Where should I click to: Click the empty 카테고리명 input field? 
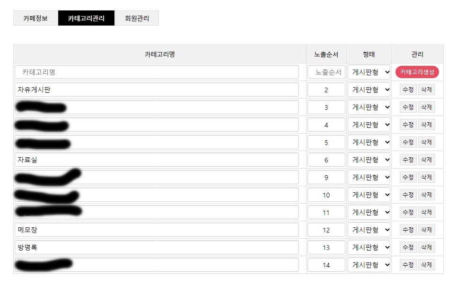click(157, 72)
